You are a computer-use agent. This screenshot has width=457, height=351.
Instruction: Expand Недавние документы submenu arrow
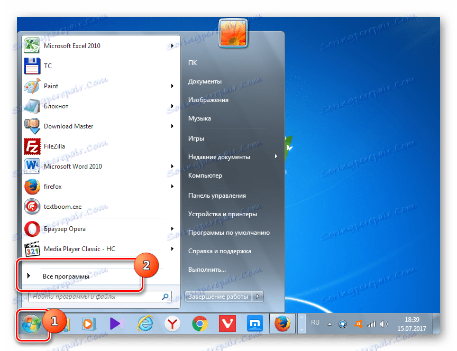[x=276, y=156]
